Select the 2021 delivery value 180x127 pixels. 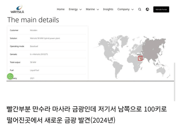click(x=32, y=78)
